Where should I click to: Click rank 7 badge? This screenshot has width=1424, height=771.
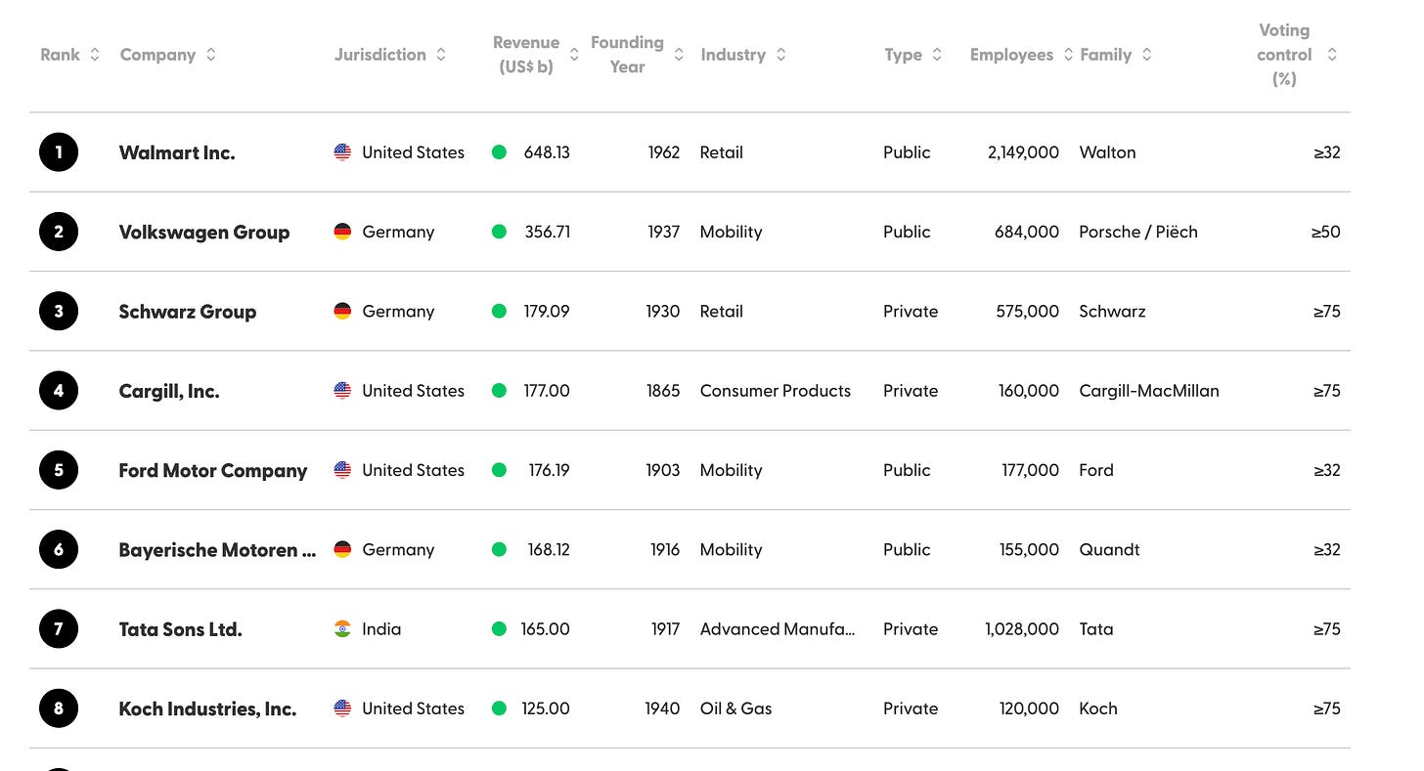[59, 629]
